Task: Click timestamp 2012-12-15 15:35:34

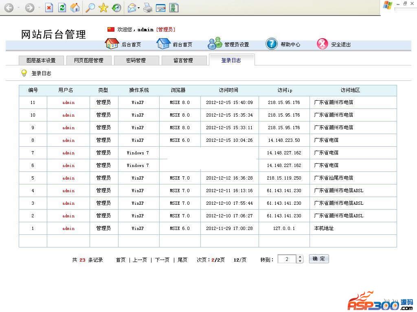Action: [229, 115]
